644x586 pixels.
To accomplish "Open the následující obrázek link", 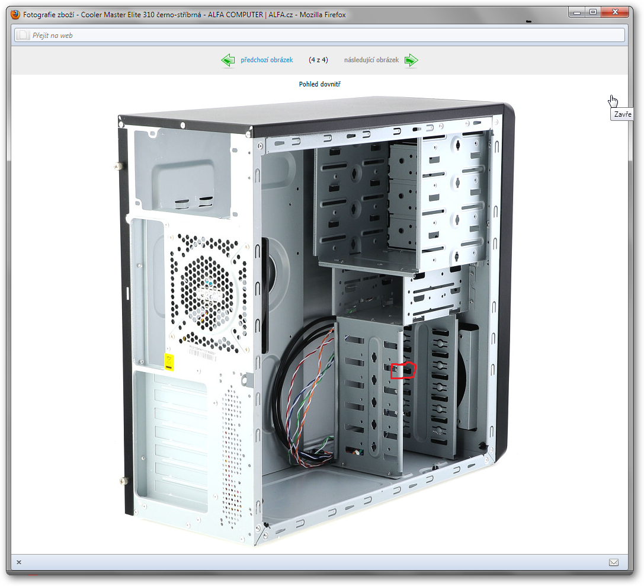I will click(371, 60).
